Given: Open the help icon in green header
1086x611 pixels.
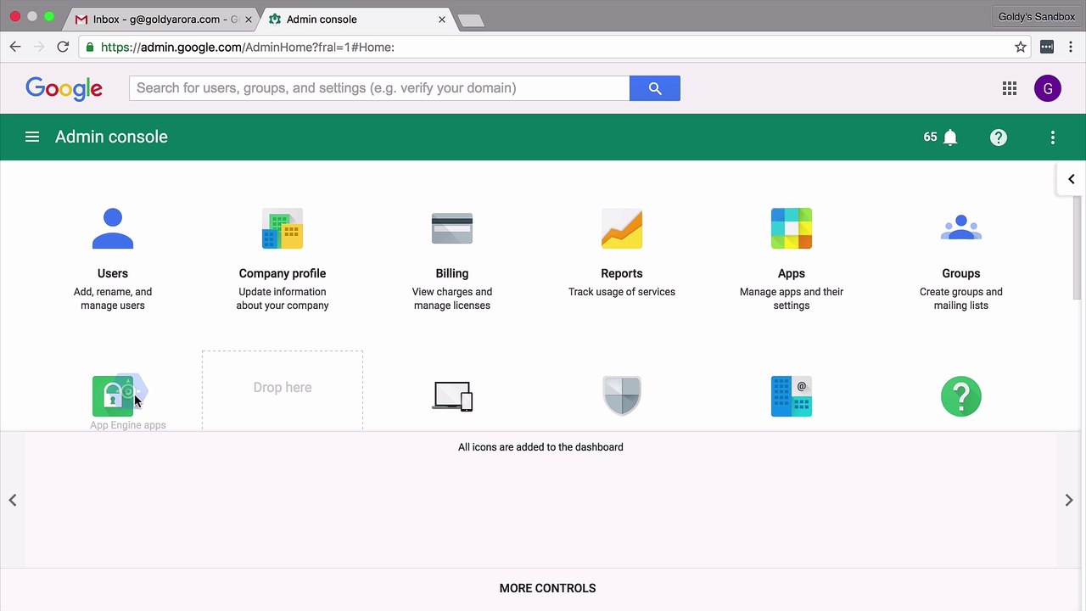Looking at the screenshot, I should tap(999, 137).
